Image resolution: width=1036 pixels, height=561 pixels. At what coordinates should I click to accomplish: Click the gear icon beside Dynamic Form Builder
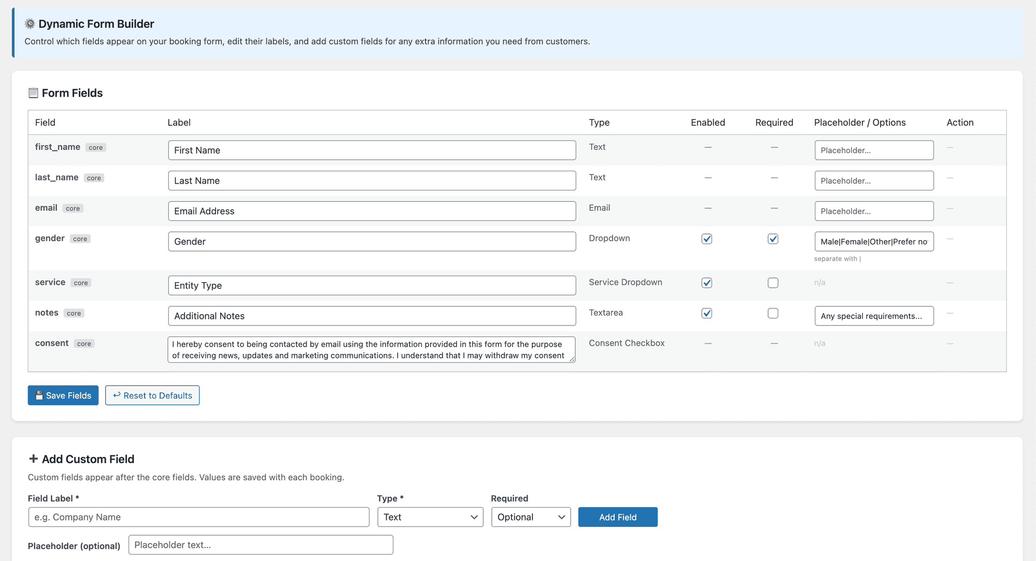coord(30,24)
